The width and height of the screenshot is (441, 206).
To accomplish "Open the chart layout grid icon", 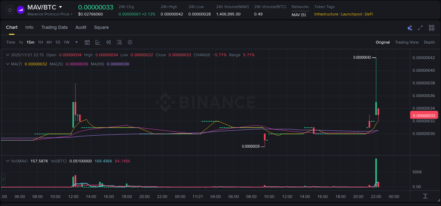I will click(x=431, y=27).
